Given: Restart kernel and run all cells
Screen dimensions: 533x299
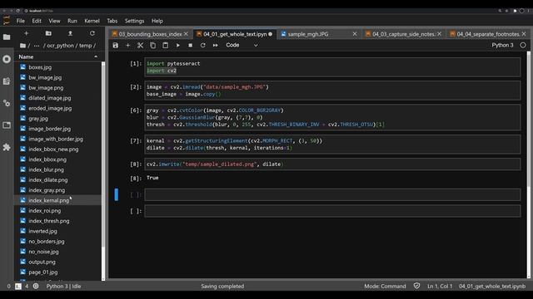Looking at the screenshot, I should [x=216, y=45].
